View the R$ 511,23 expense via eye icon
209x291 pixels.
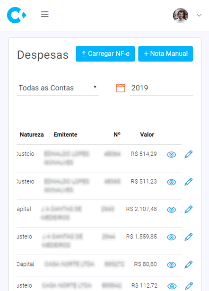click(171, 182)
